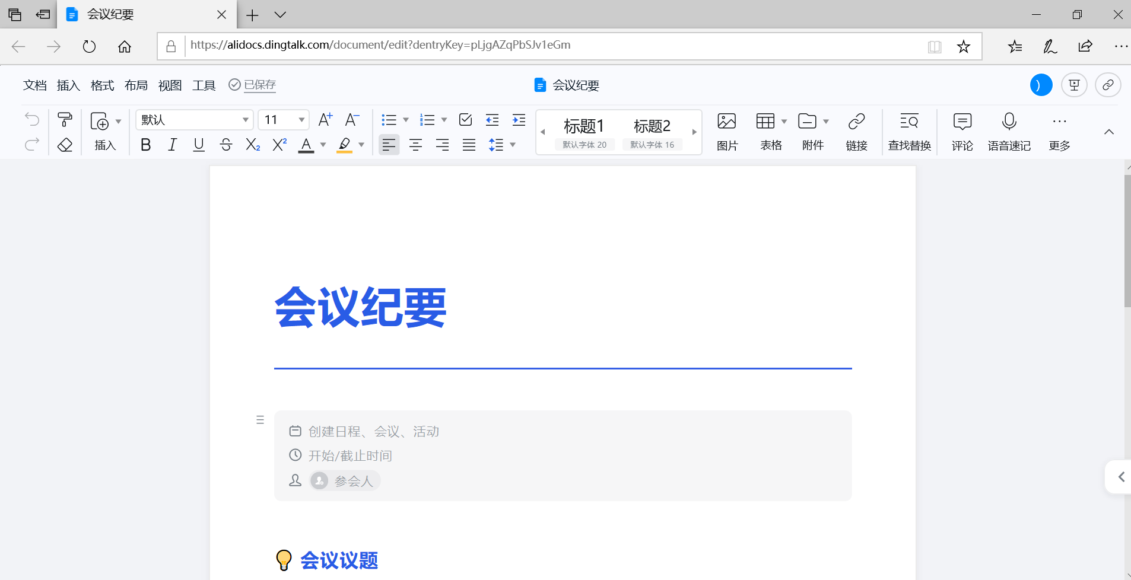Insert an image via 图片 icon

727,132
